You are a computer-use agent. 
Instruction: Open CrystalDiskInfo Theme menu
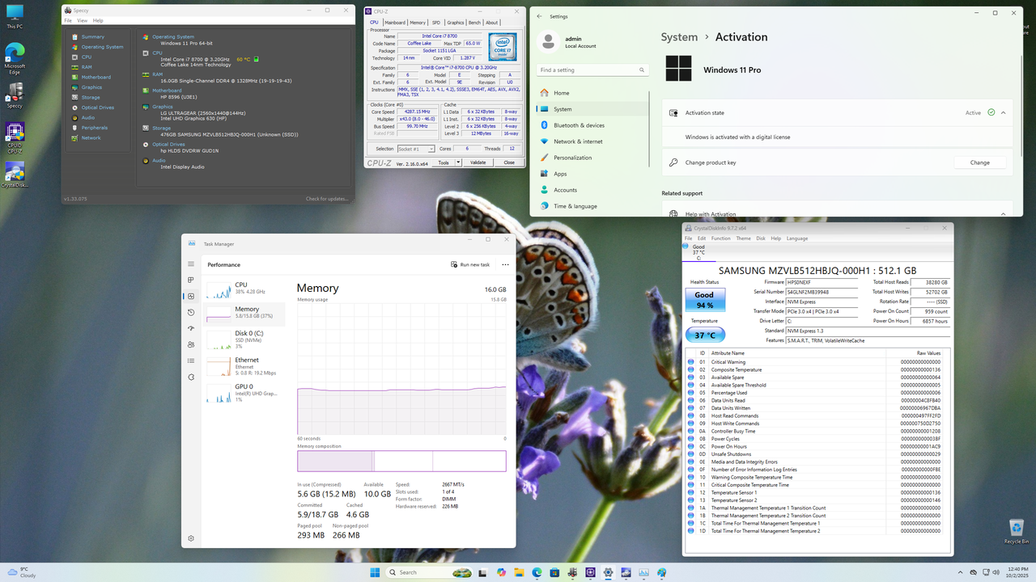(743, 238)
